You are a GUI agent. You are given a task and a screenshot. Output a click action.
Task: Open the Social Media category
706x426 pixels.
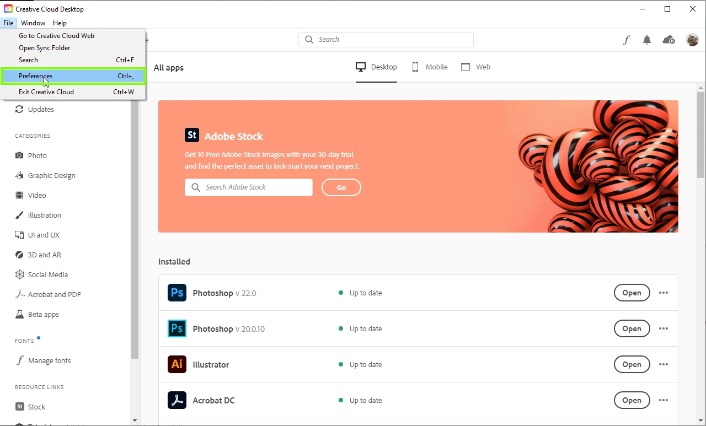coord(41,274)
